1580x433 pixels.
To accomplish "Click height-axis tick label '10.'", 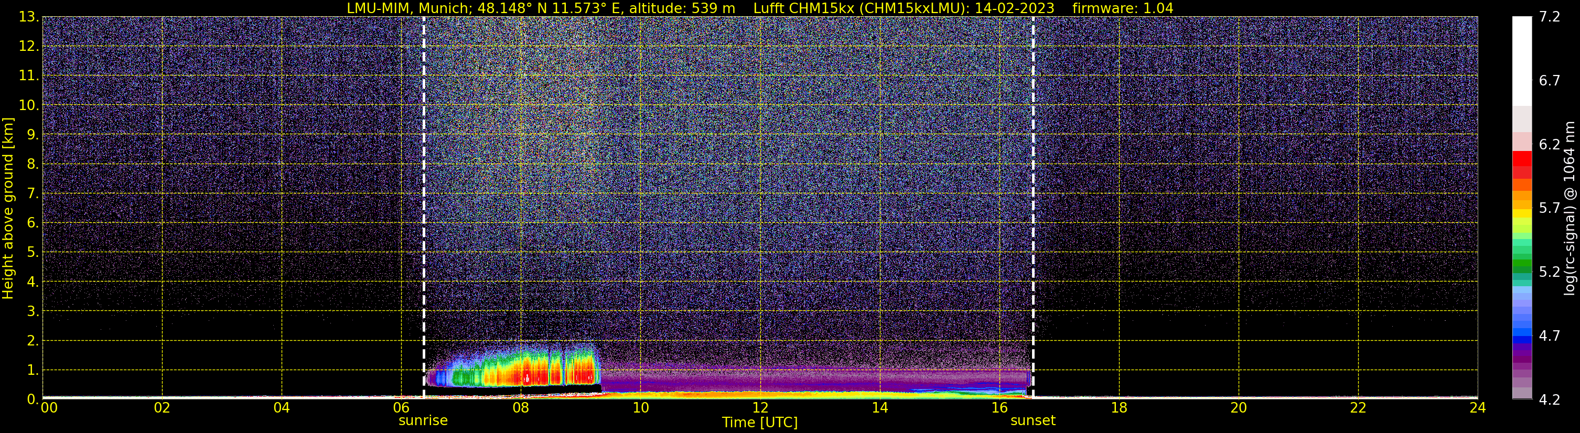I will point(29,105).
